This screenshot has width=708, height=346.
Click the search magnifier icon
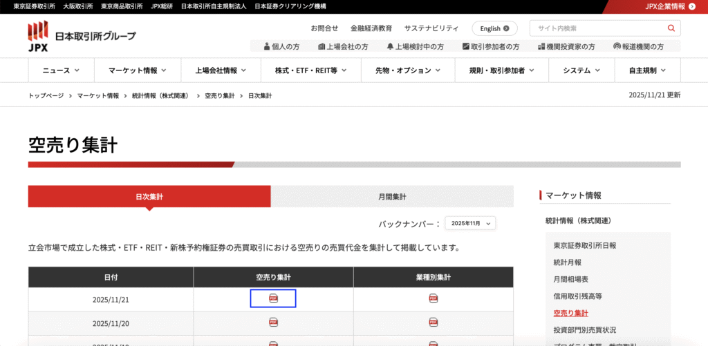coord(671,28)
